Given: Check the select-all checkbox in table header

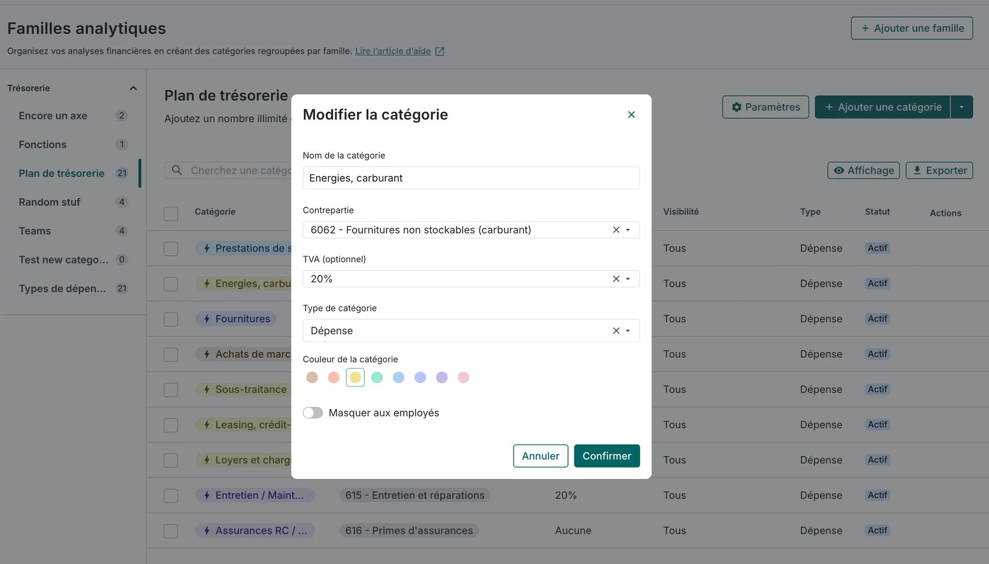Looking at the screenshot, I should pos(171,214).
